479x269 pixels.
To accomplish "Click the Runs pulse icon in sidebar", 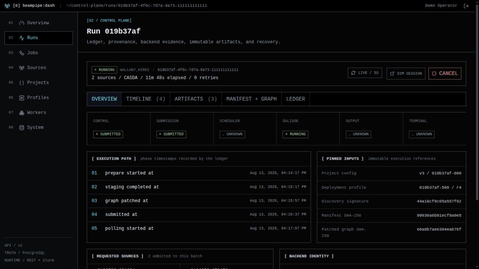I will 21,38.
